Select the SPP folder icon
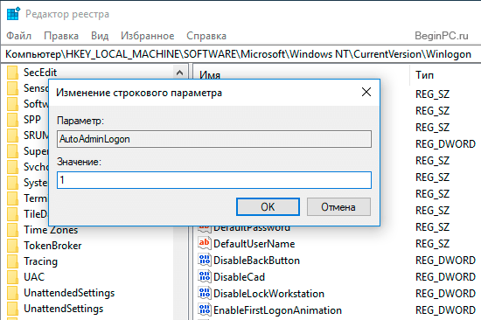Screen dimensions: 481x320 click(12, 120)
